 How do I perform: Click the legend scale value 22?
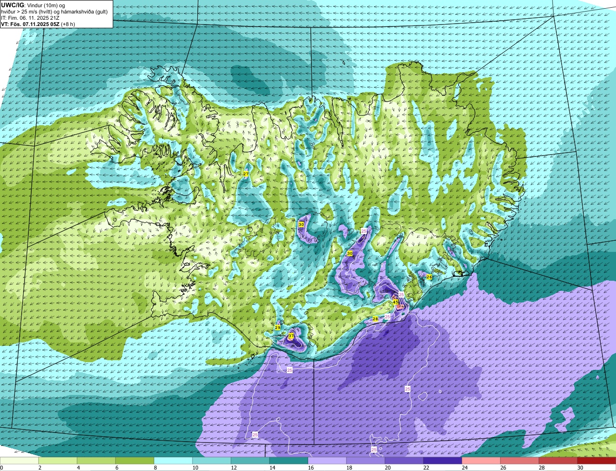pyautogui.click(x=426, y=468)
